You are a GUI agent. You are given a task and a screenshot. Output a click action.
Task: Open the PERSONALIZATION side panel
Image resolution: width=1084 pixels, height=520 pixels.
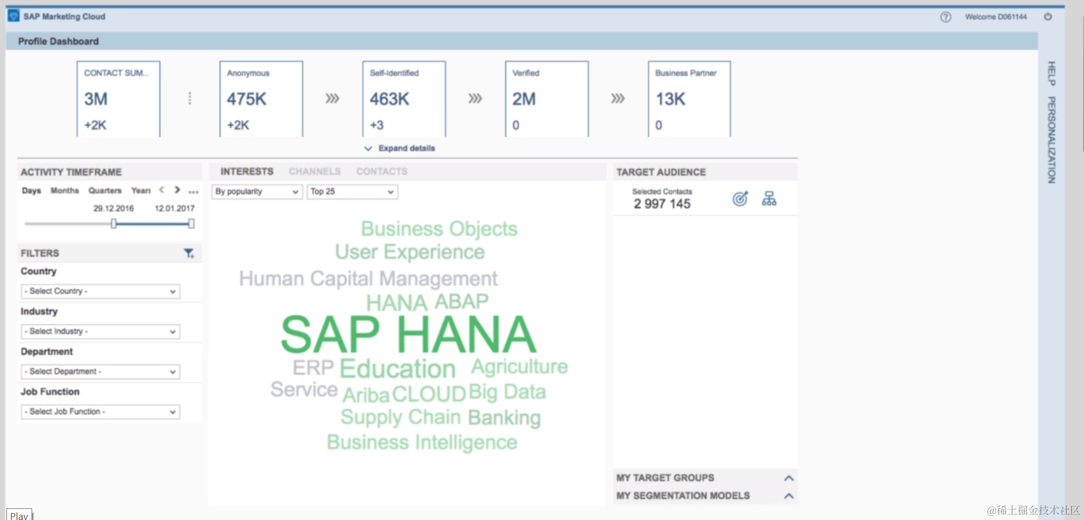pyautogui.click(x=1051, y=140)
